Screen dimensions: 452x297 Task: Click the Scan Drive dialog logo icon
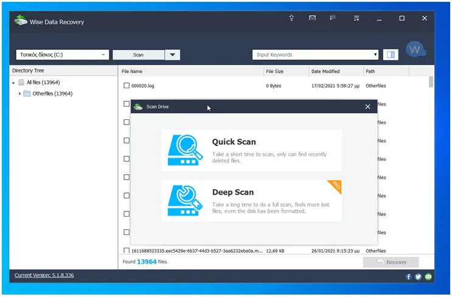[x=138, y=107]
